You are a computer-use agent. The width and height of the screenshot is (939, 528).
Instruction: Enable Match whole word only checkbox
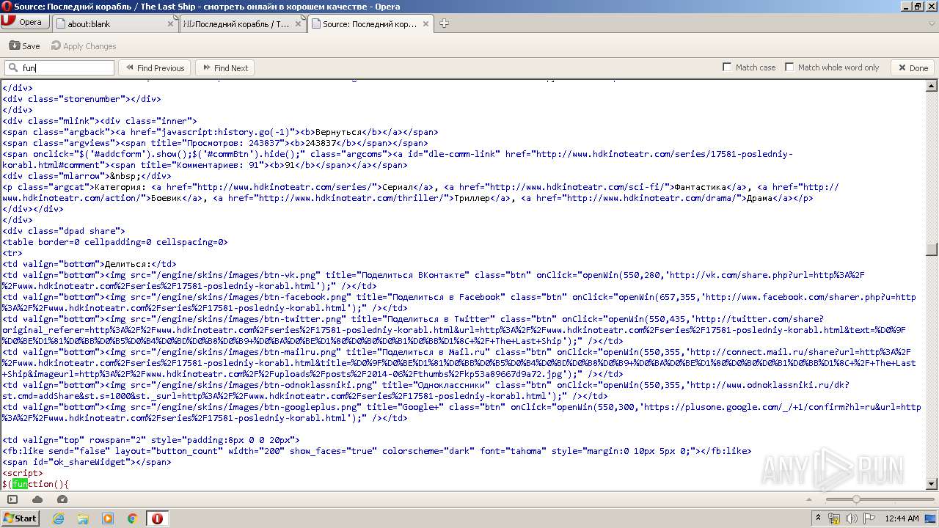[789, 67]
